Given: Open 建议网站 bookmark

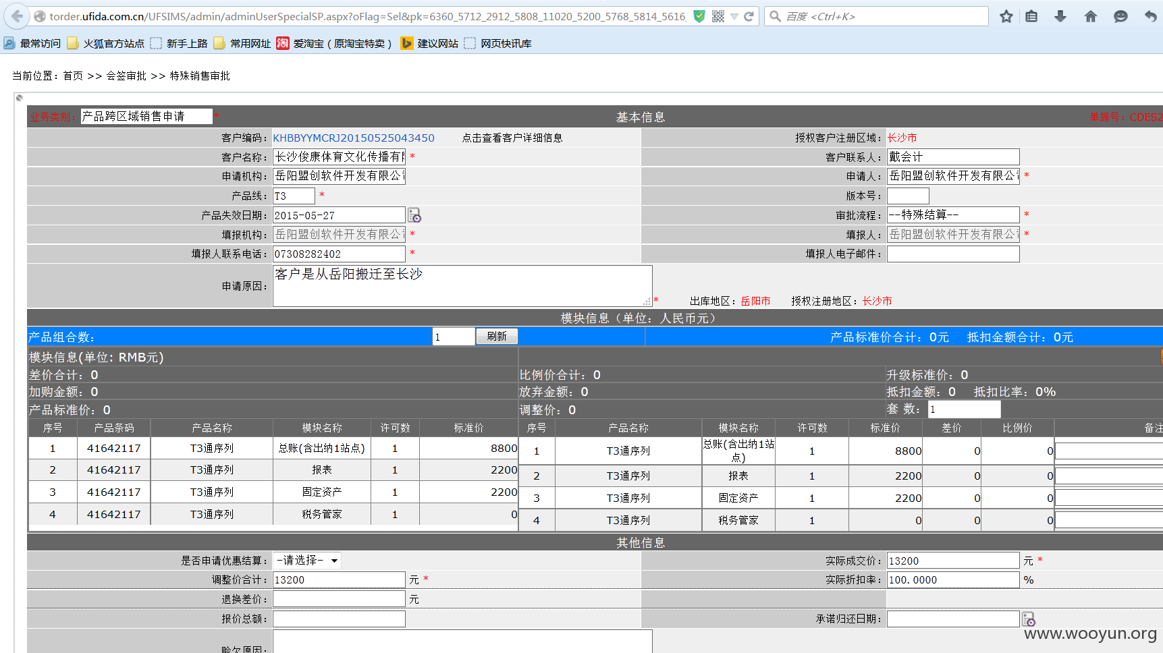Looking at the screenshot, I should pyautogui.click(x=430, y=43).
